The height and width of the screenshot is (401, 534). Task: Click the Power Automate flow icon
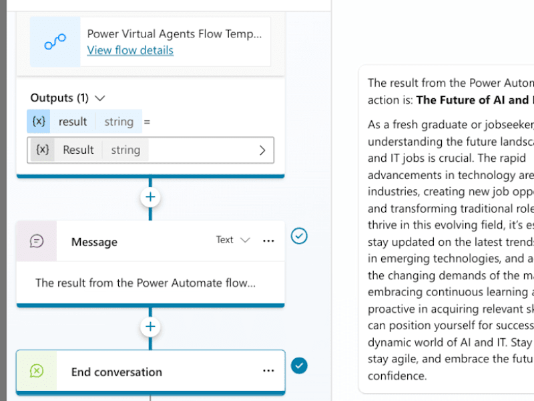(55, 41)
